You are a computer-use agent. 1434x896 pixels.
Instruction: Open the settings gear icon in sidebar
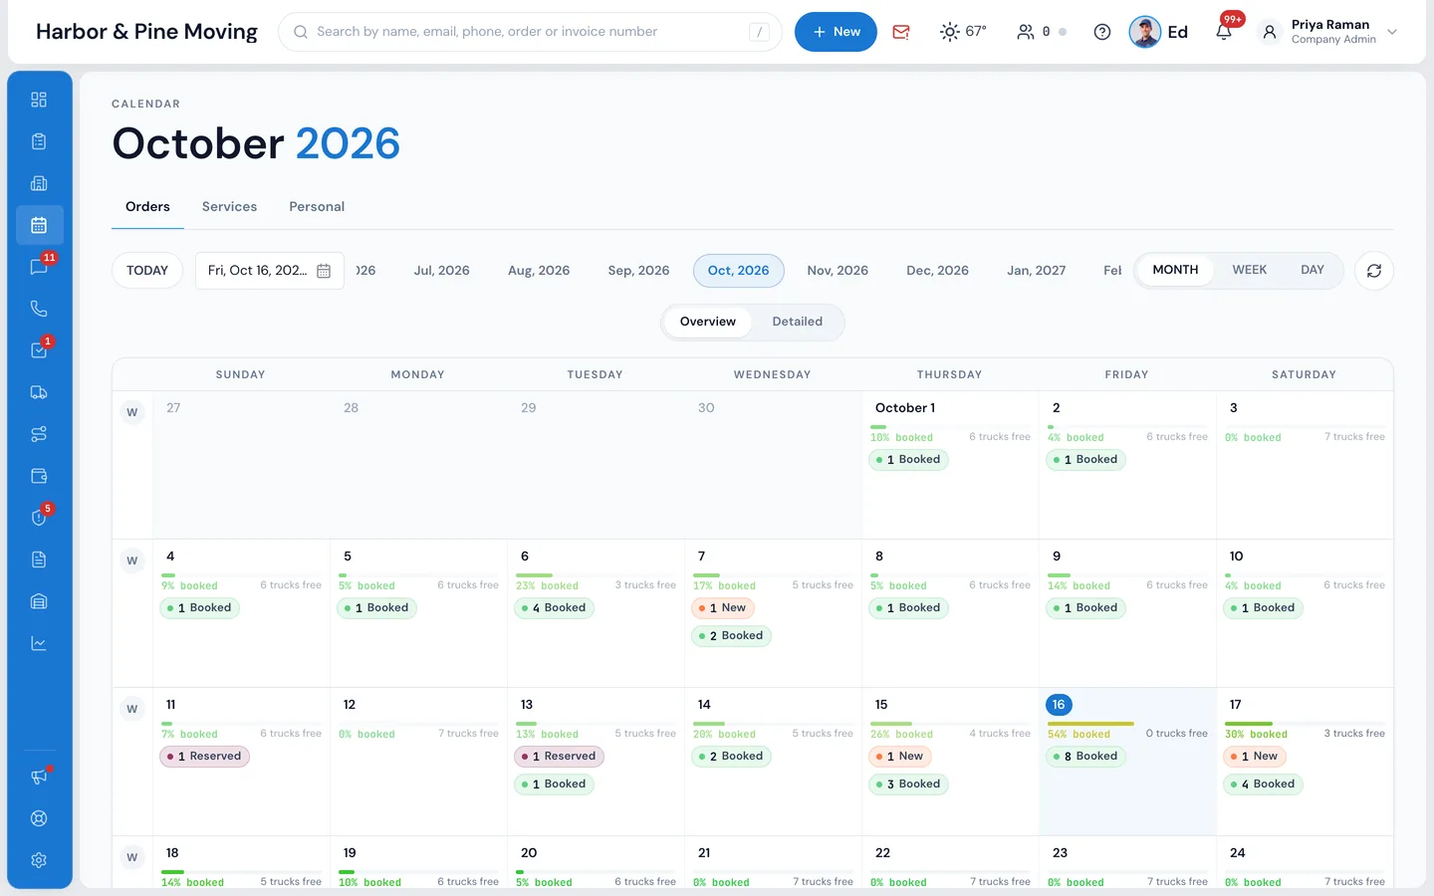39,860
